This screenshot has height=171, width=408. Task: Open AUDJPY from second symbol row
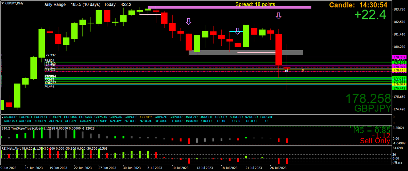40,121
